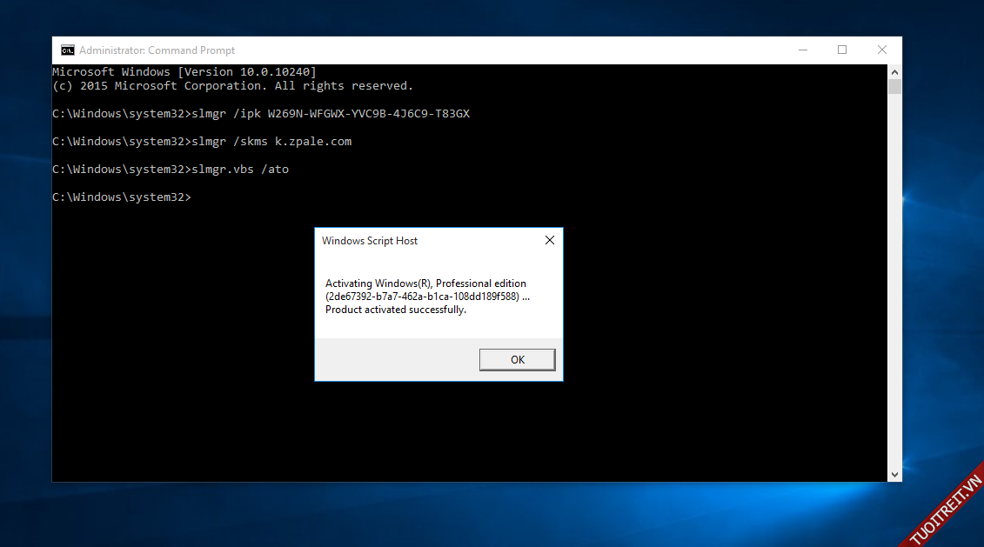The width and height of the screenshot is (984, 547).
Task: Open the Command Prompt system menu icon
Action: click(x=67, y=50)
